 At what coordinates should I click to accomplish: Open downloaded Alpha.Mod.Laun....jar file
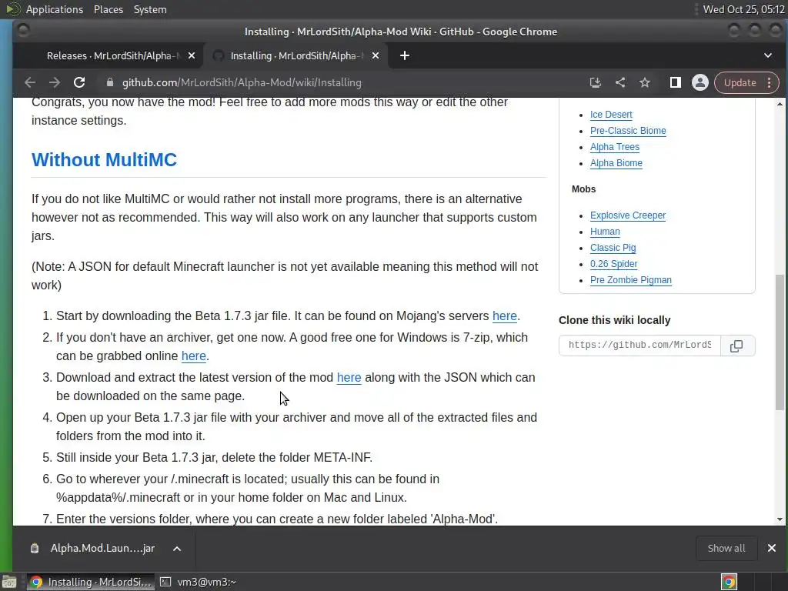click(102, 548)
